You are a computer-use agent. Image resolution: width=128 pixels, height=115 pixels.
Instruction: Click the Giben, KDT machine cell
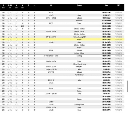tap(79, 67)
